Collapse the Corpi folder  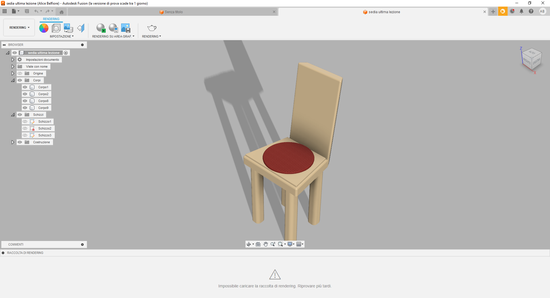[x=13, y=80]
